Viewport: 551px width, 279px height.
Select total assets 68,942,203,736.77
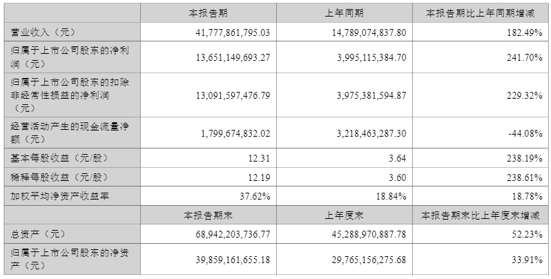click(233, 234)
